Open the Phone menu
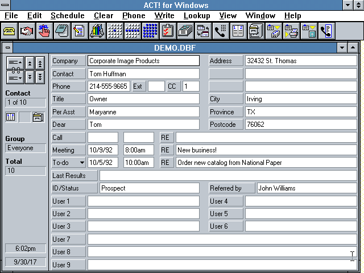Screen dimensions: 364x273 point(134,15)
